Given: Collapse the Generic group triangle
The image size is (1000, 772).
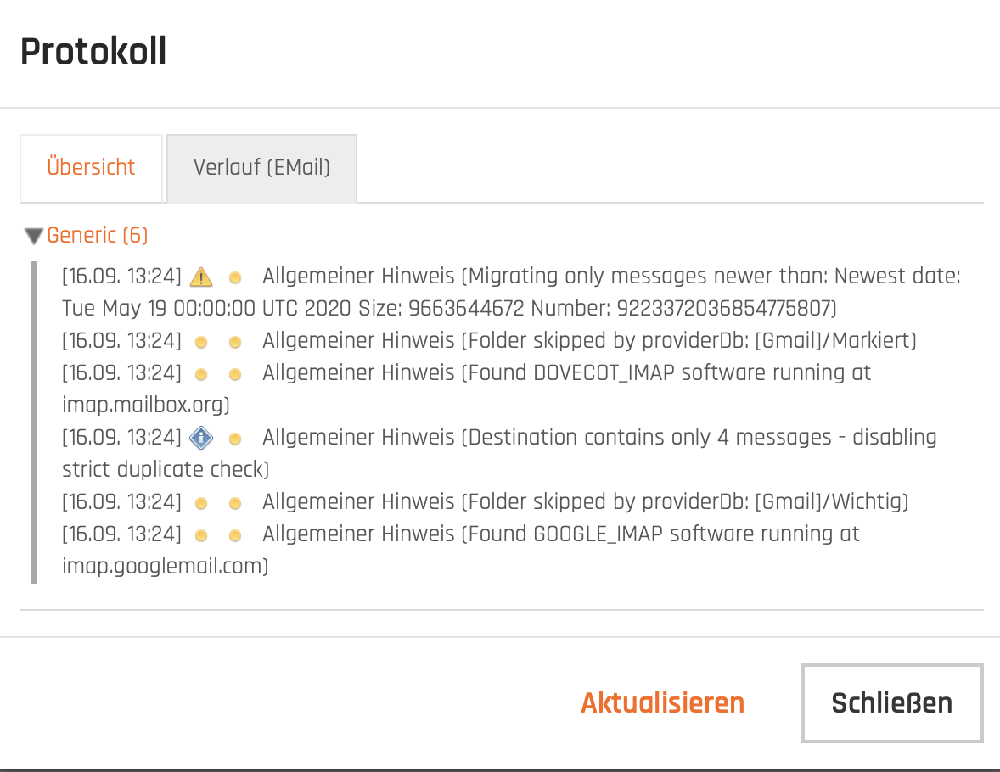Looking at the screenshot, I should [34, 237].
